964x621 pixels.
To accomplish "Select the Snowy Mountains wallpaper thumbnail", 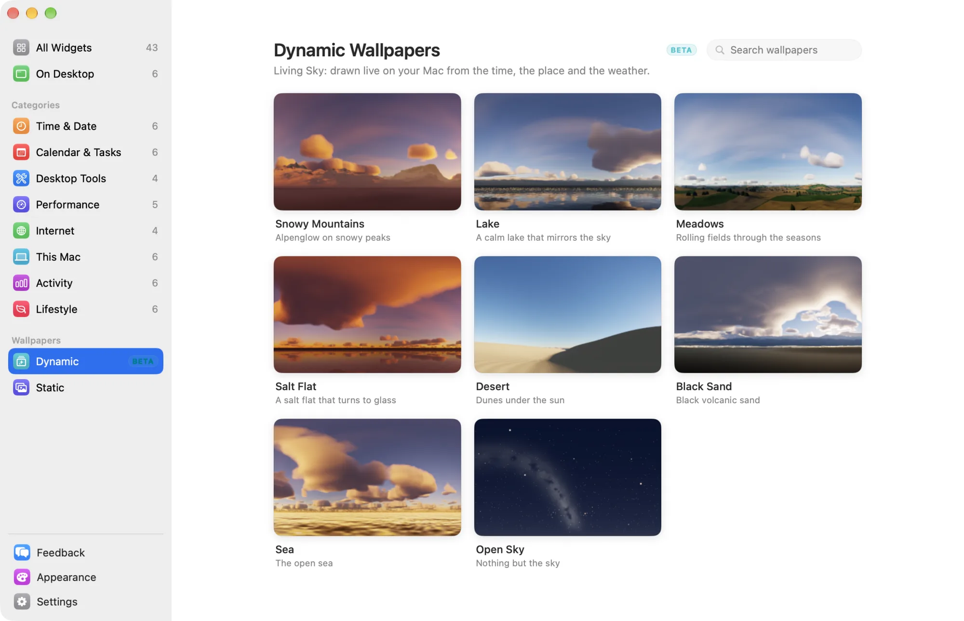I will [x=367, y=152].
